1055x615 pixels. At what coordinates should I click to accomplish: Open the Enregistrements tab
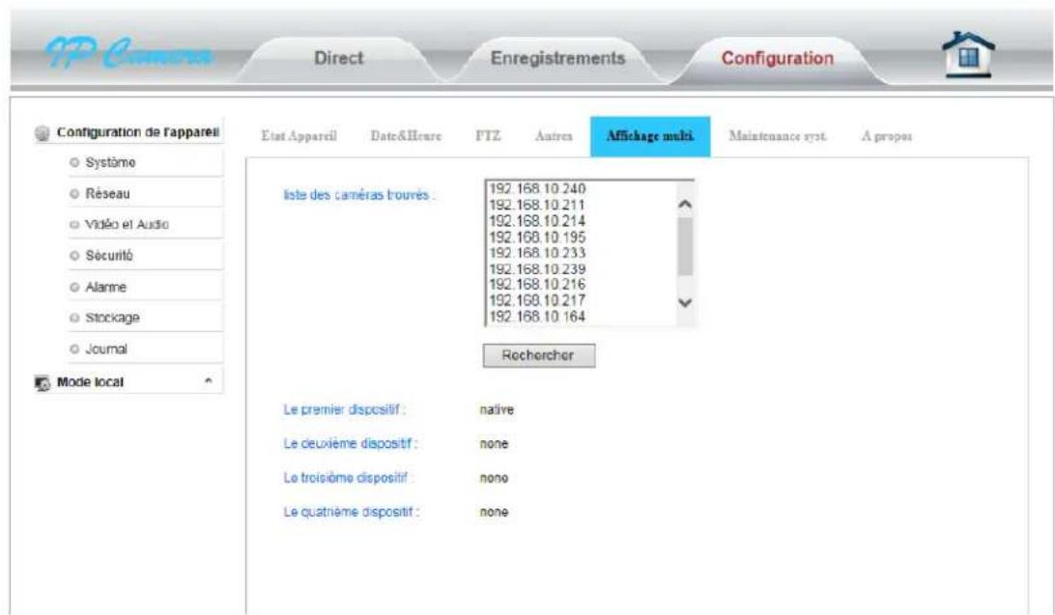pos(557,59)
